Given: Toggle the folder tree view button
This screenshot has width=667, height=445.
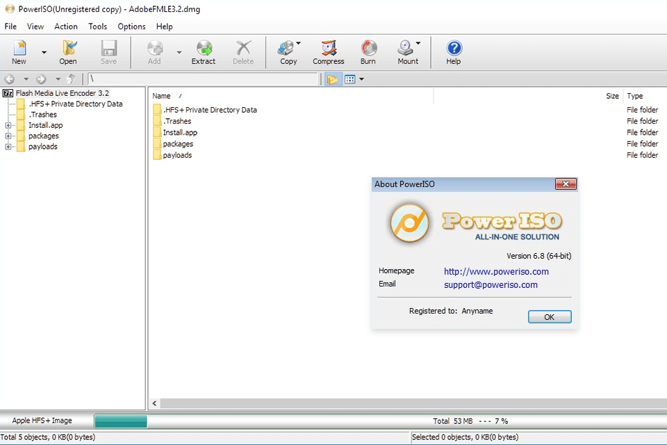Looking at the screenshot, I should pos(333,79).
